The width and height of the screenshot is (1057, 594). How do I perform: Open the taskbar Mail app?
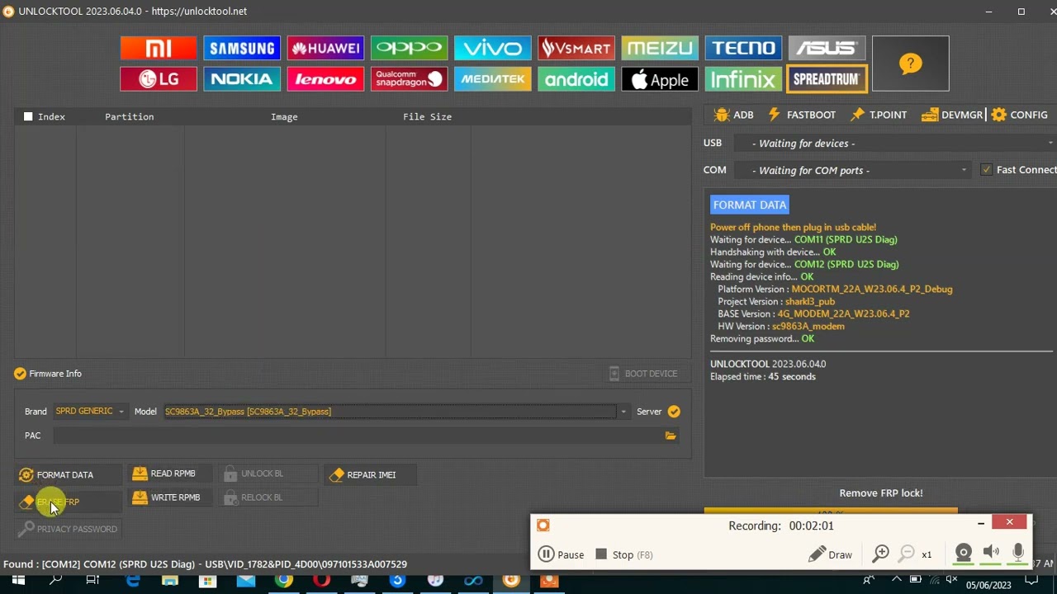[x=245, y=581]
